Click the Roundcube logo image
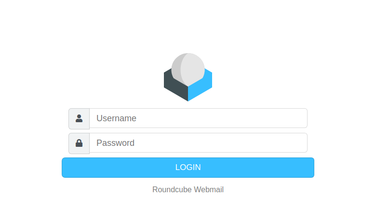The width and height of the screenshot is (376, 213). (188, 77)
